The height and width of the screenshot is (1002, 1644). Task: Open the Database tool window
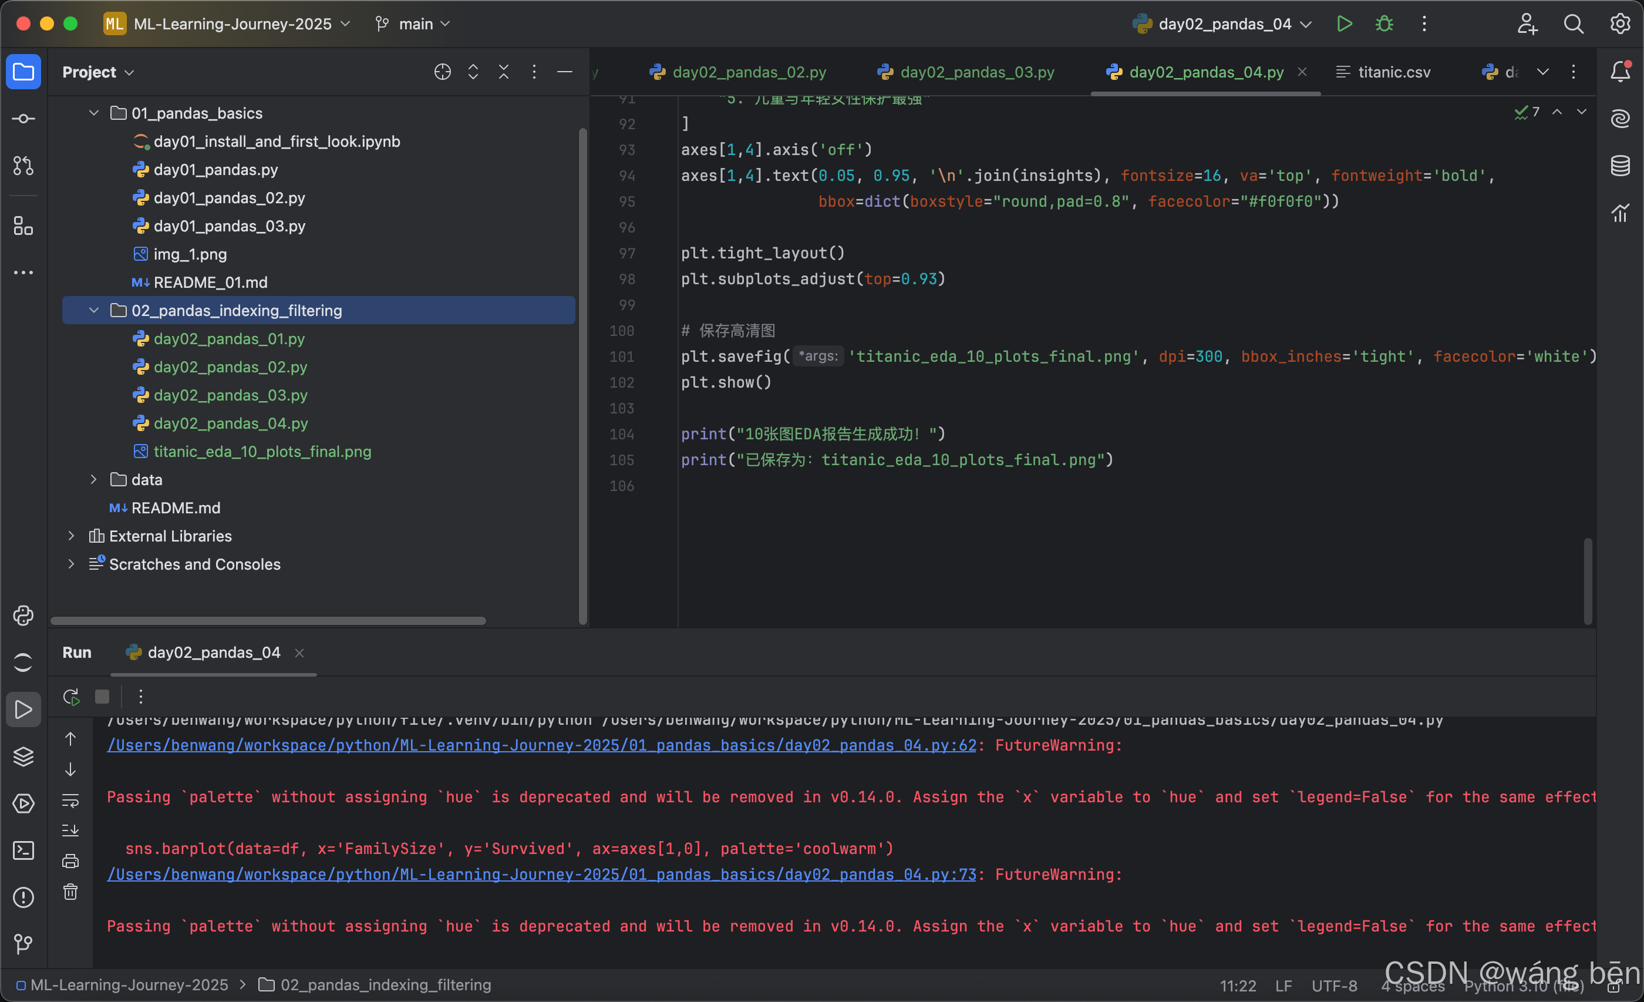(1620, 166)
